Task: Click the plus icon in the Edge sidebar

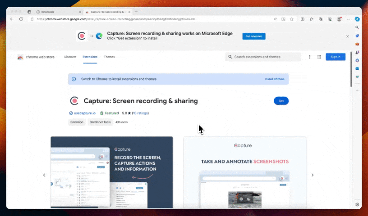Action: tap(357, 90)
